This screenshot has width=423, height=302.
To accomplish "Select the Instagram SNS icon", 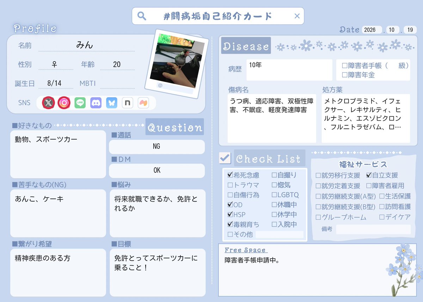I will [x=64, y=103].
